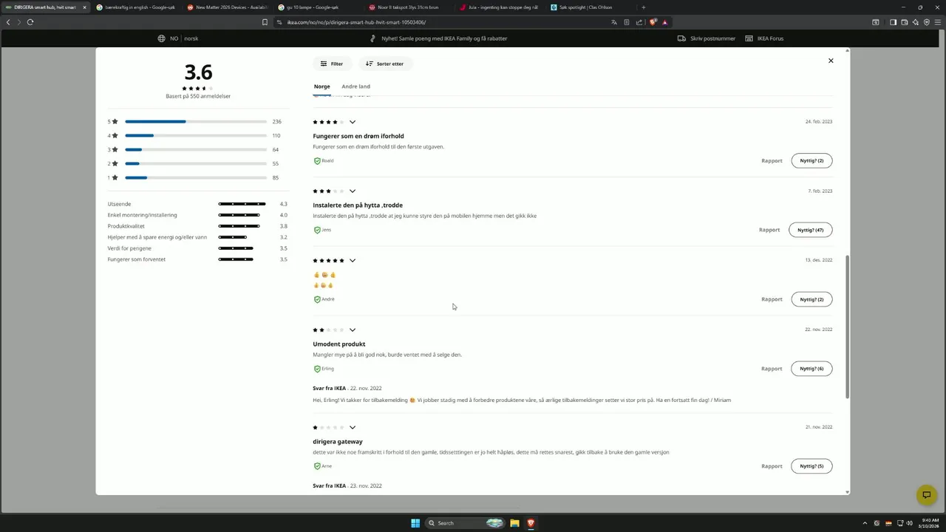Click Nyttig? (2) on André's review

coord(811,299)
